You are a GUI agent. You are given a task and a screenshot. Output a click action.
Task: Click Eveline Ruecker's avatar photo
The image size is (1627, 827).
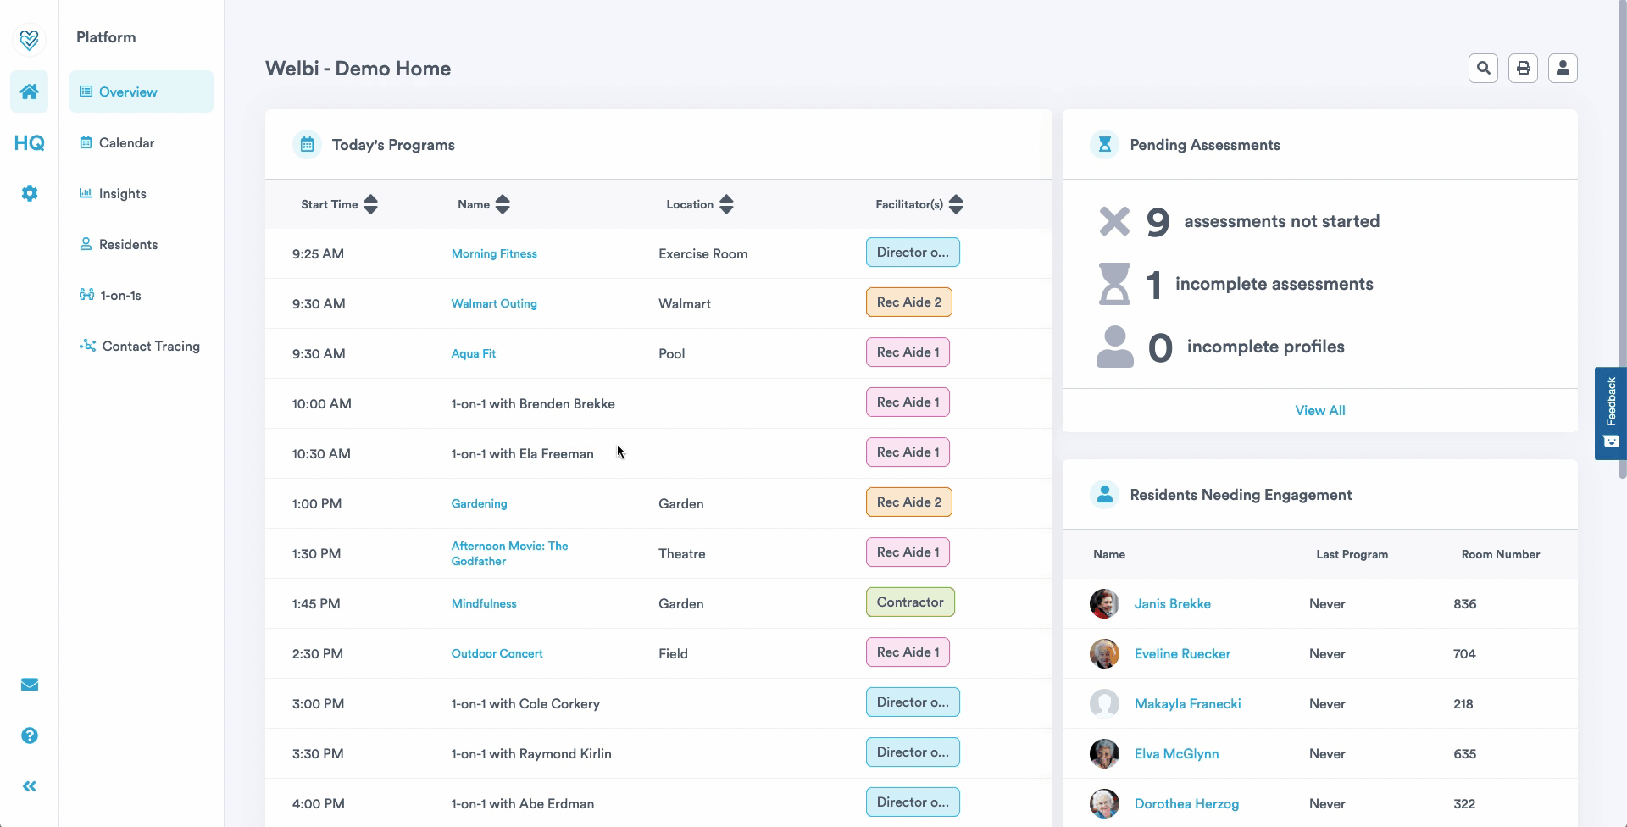(x=1104, y=653)
